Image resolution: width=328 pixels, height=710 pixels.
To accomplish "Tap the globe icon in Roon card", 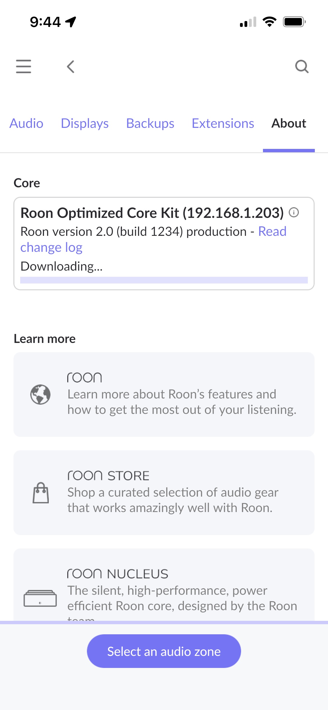I will pos(40,394).
